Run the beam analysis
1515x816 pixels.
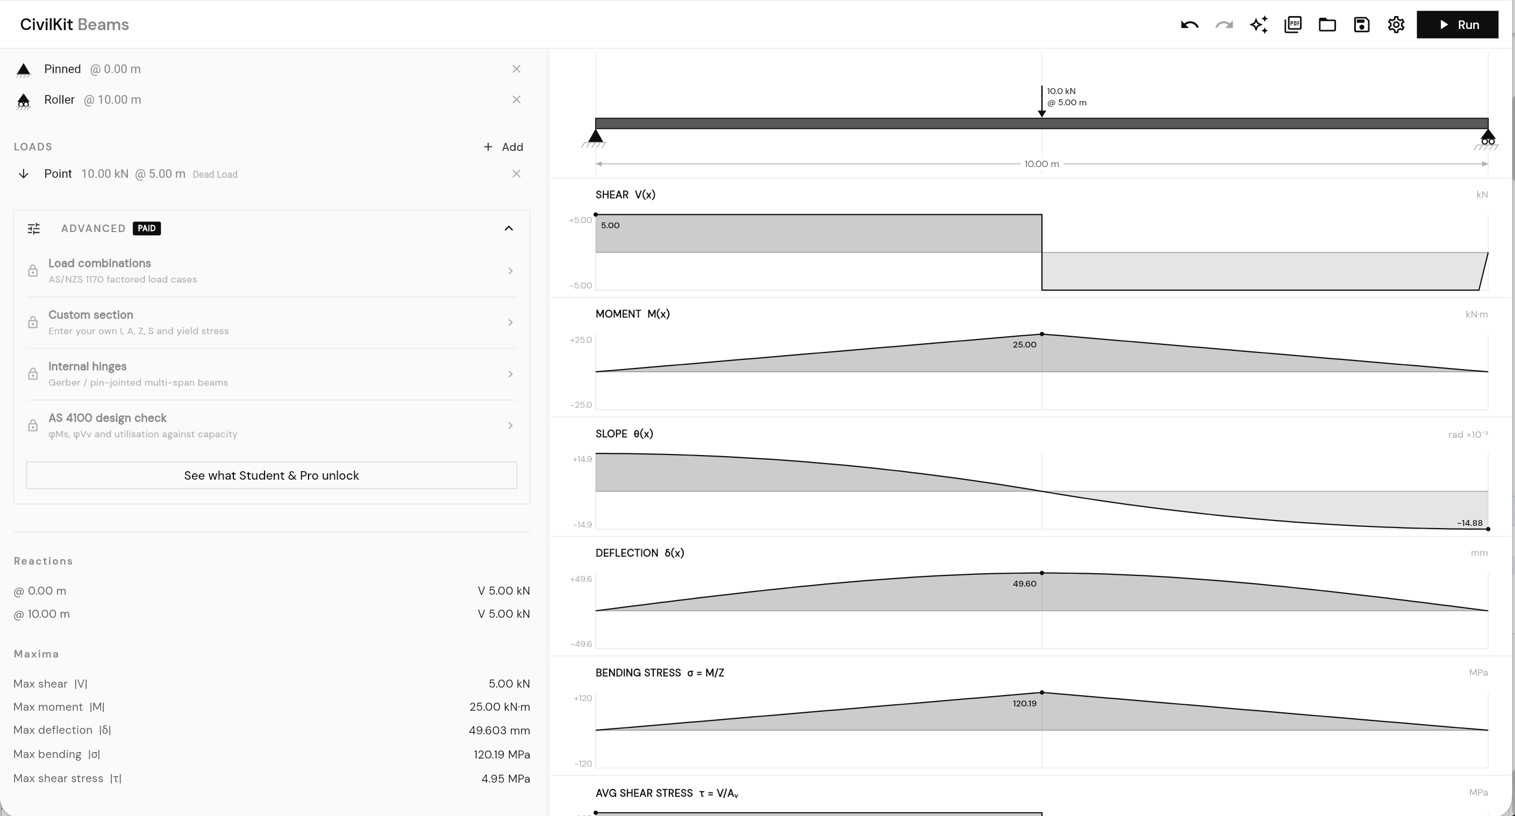(1457, 25)
